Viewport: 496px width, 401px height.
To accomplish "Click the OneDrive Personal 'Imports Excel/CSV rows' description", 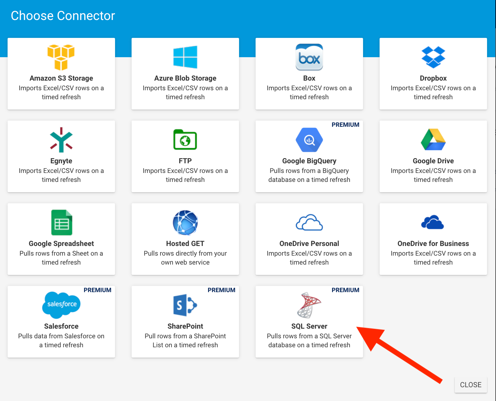I will tap(309, 258).
